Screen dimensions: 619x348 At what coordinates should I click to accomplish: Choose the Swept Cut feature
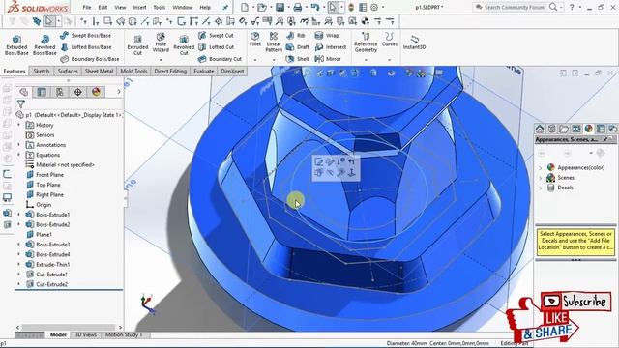coord(216,35)
